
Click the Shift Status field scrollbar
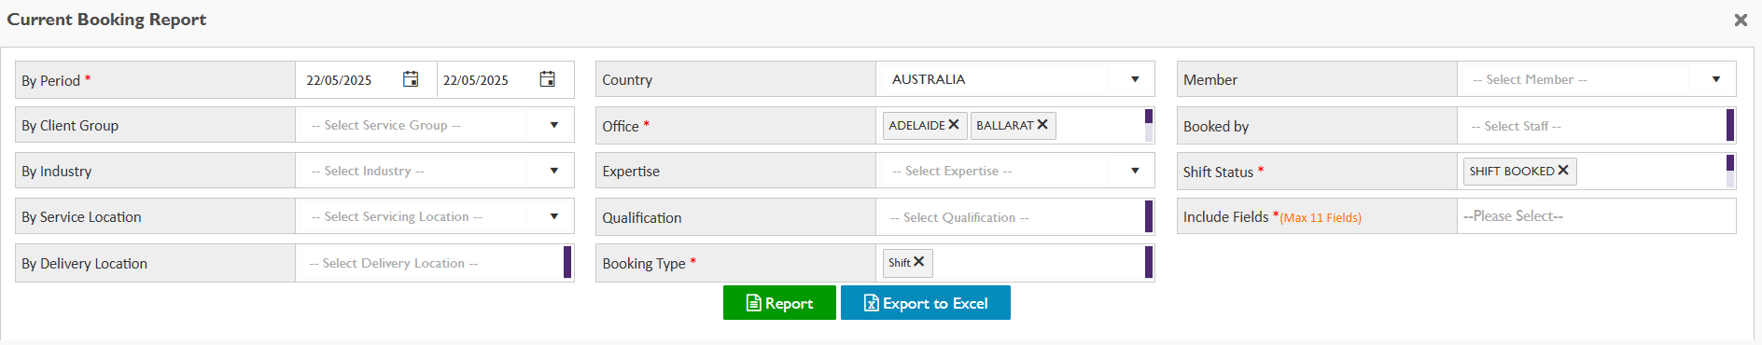tap(1730, 171)
